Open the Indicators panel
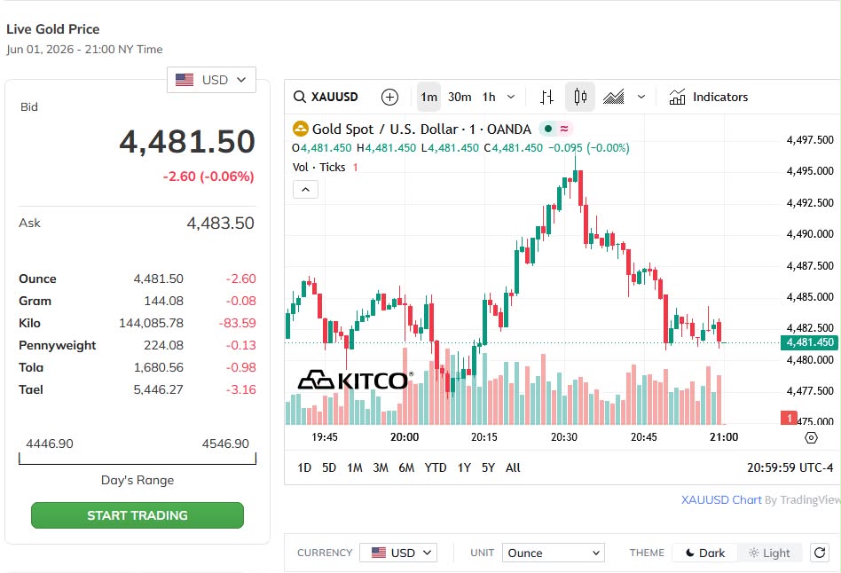Screen dimensions: 841x573 pos(708,97)
